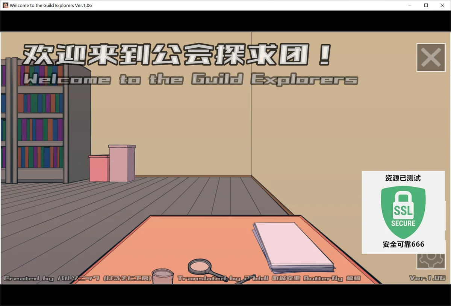451x306 pixels.
Task: Minimize the game window
Action: point(410,5)
